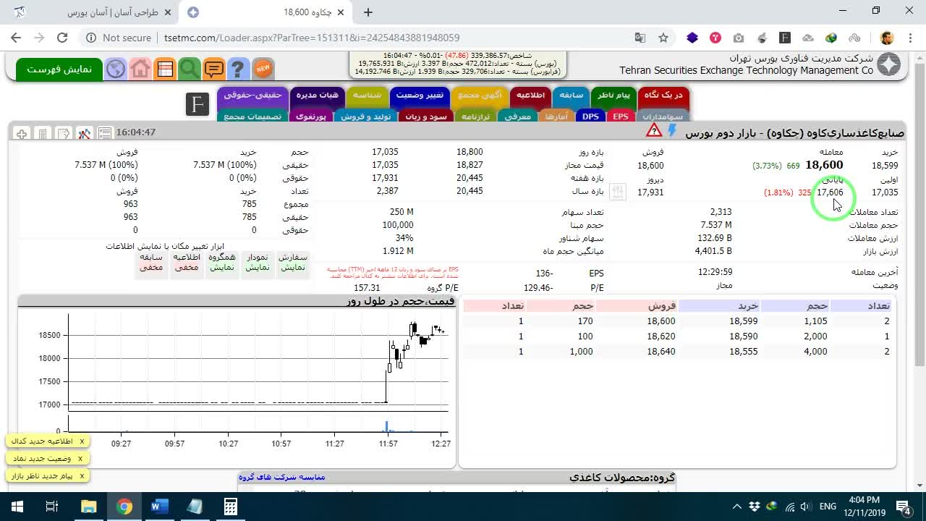Close the اطلاعیه جدید کدال notification
Image resolution: width=926 pixels, height=521 pixels.
point(82,441)
